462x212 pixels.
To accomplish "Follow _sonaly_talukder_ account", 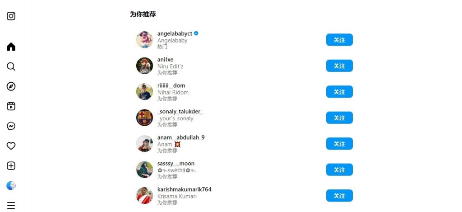I will coord(339,118).
